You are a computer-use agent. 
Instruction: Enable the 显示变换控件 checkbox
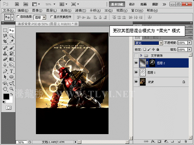[x=52, y=17]
